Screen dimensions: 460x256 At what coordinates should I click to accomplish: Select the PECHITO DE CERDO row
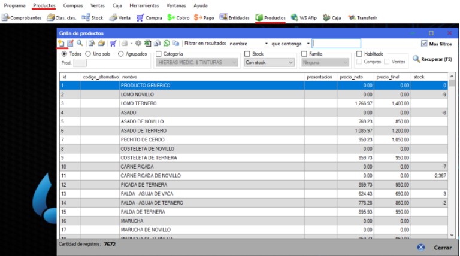pyautogui.click(x=254, y=139)
